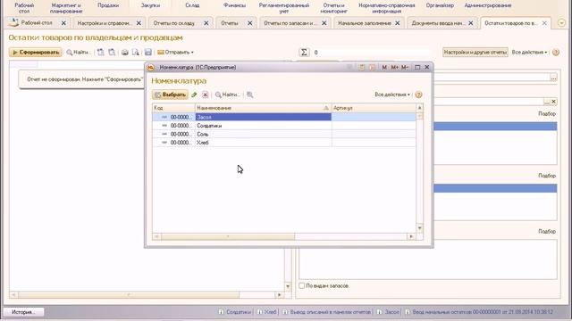Click the delete mark icon in Номенклатура
Screen dimensions: 572x321
coord(205,95)
